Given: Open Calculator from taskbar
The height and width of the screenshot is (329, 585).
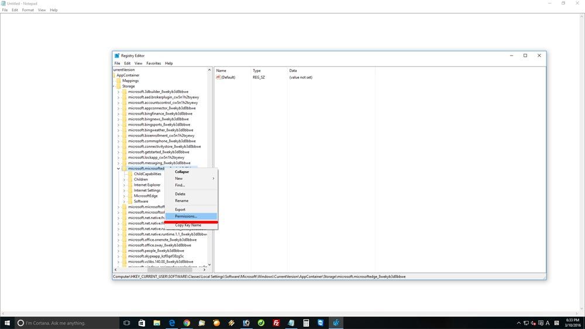Looking at the screenshot, I should click(306, 323).
